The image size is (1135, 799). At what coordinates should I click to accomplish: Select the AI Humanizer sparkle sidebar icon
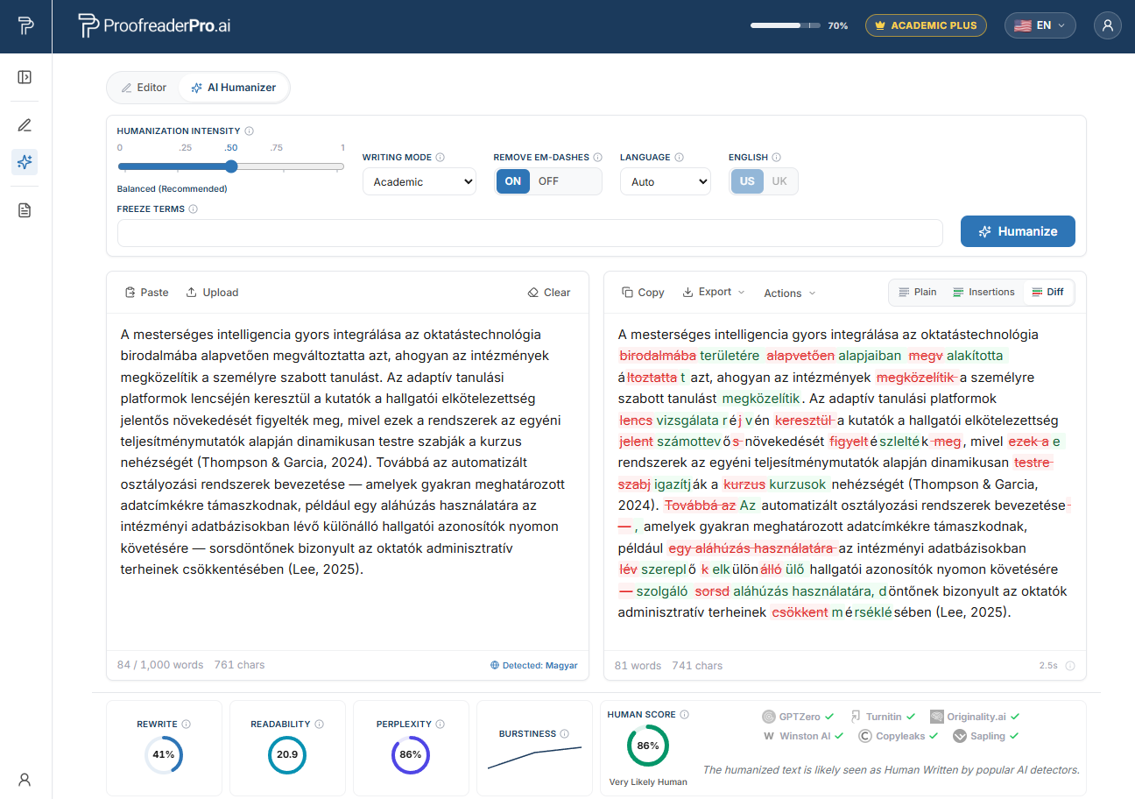tap(25, 162)
